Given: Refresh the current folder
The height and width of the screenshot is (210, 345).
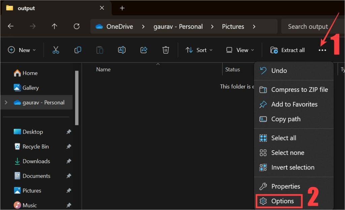Looking at the screenshot, I should pyautogui.click(x=76, y=26).
